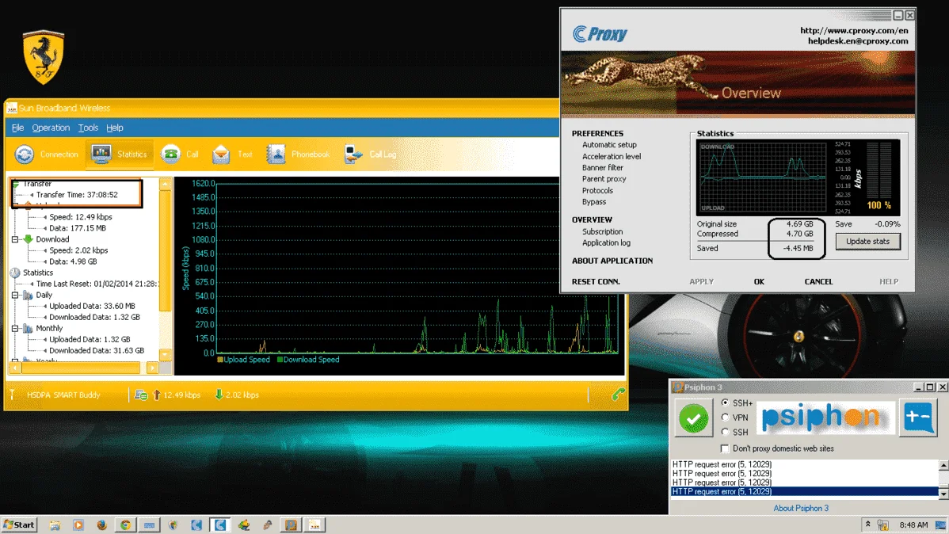Switch to Chrome in the taskbar
The width and height of the screenshot is (949, 534).
[125, 525]
